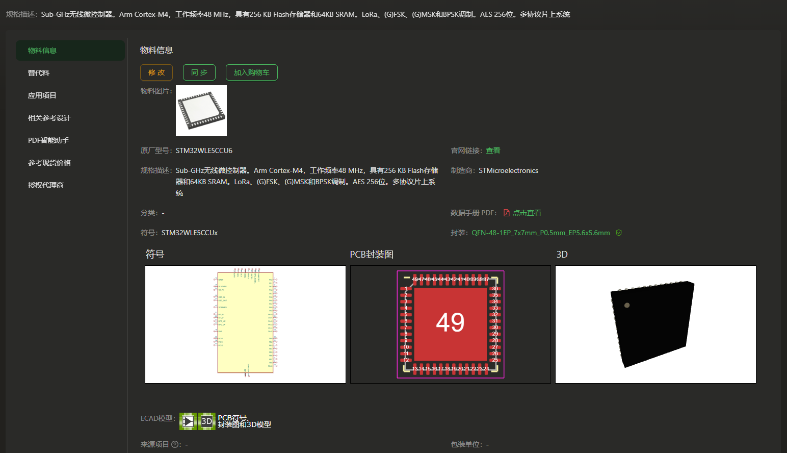Click the PCB symbol ECAD model icon
This screenshot has height=453, width=787.
coord(188,421)
